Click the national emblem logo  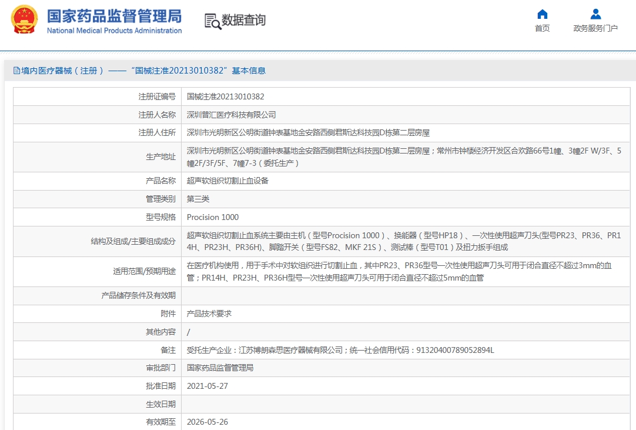24,19
